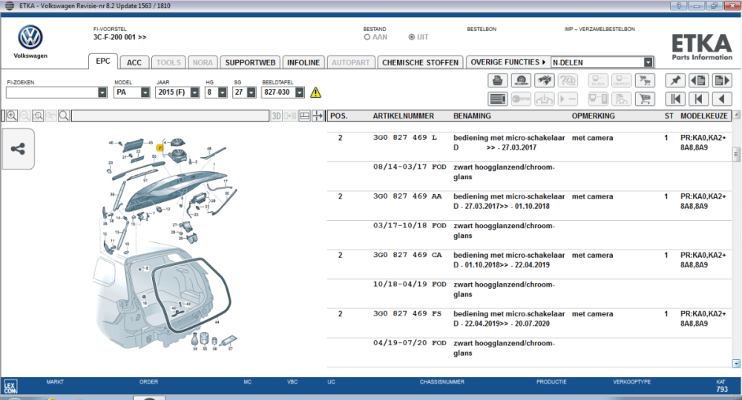
Task: Select part number 3G0 827 469 FS
Action: click(407, 313)
